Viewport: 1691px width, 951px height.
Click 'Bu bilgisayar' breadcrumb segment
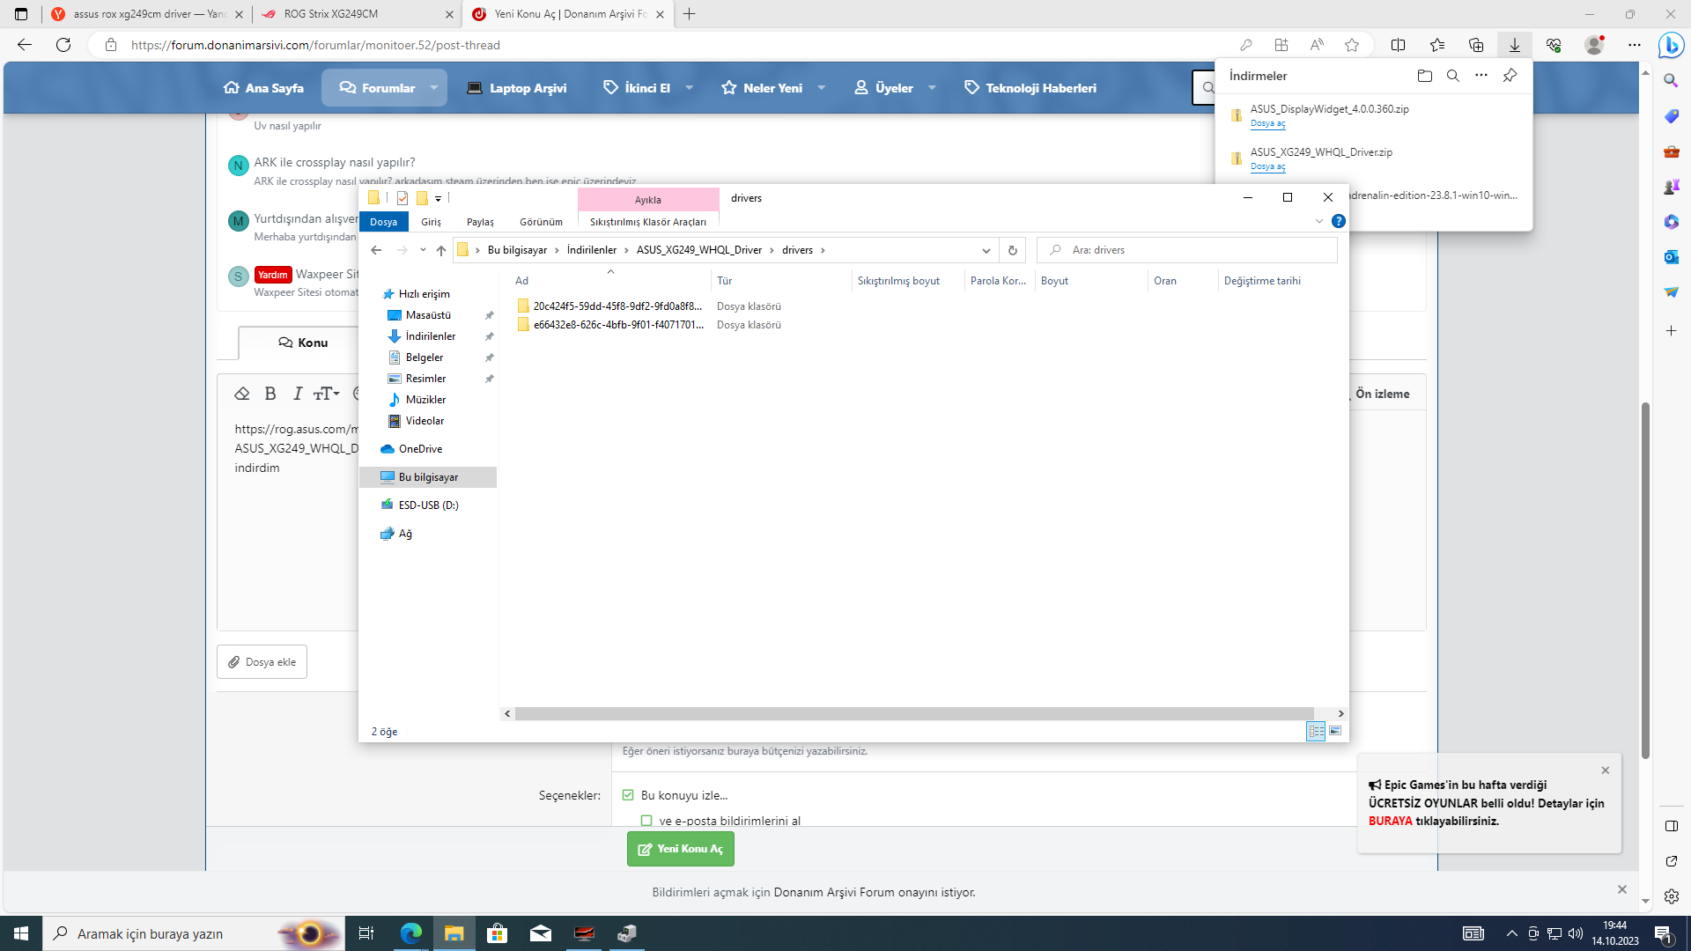coord(517,250)
